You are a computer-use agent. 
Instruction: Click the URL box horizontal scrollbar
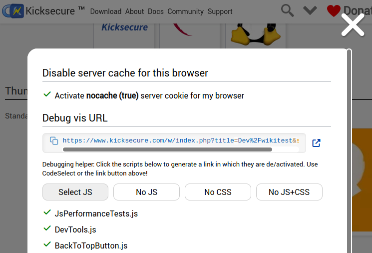167,149
